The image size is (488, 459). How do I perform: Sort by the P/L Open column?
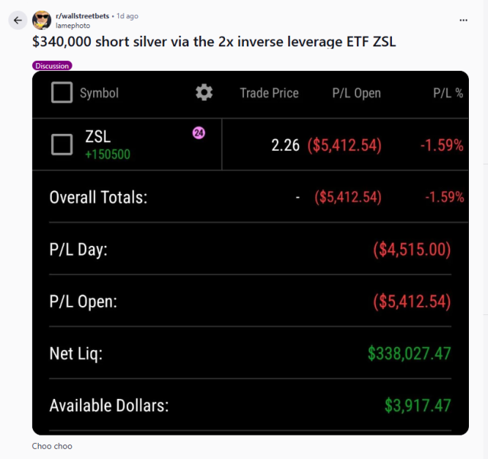[356, 93]
